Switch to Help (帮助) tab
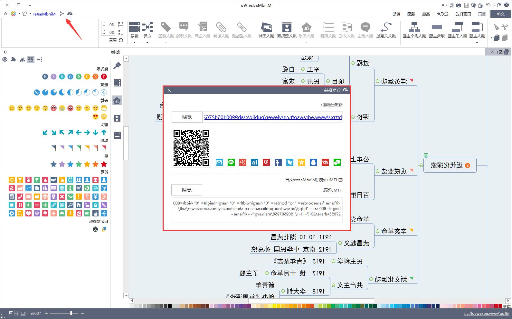 tap(396, 14)
